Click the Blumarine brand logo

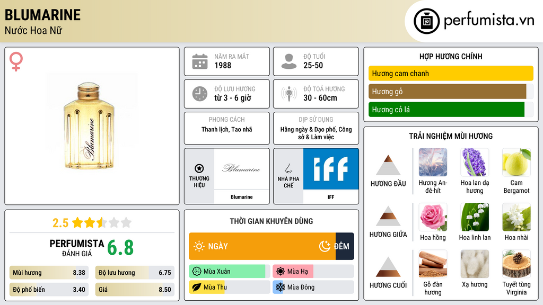tap(241, 169)
